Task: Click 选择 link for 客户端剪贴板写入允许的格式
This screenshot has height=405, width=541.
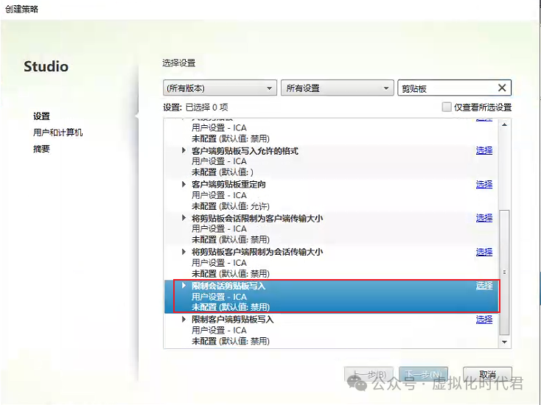Action: pyautogui.click(x=484, y=150)
